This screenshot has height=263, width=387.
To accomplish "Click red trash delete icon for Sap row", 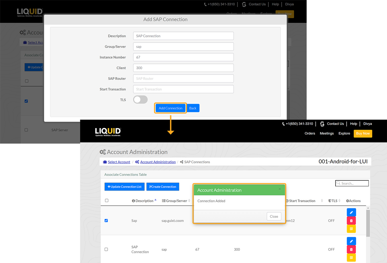I will pos(351,221).
